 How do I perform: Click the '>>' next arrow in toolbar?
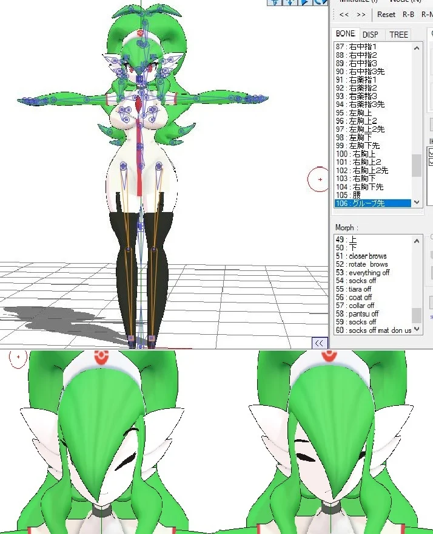pyautogui.click(x=361, y=15)
